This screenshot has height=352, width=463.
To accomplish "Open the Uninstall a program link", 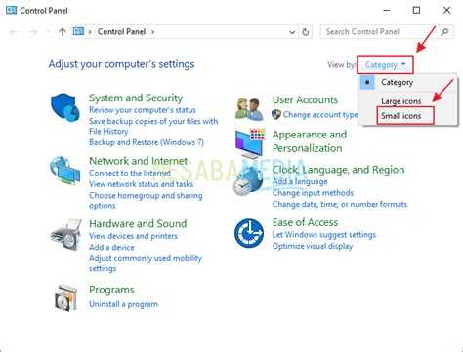I will (x=123, y=304).
